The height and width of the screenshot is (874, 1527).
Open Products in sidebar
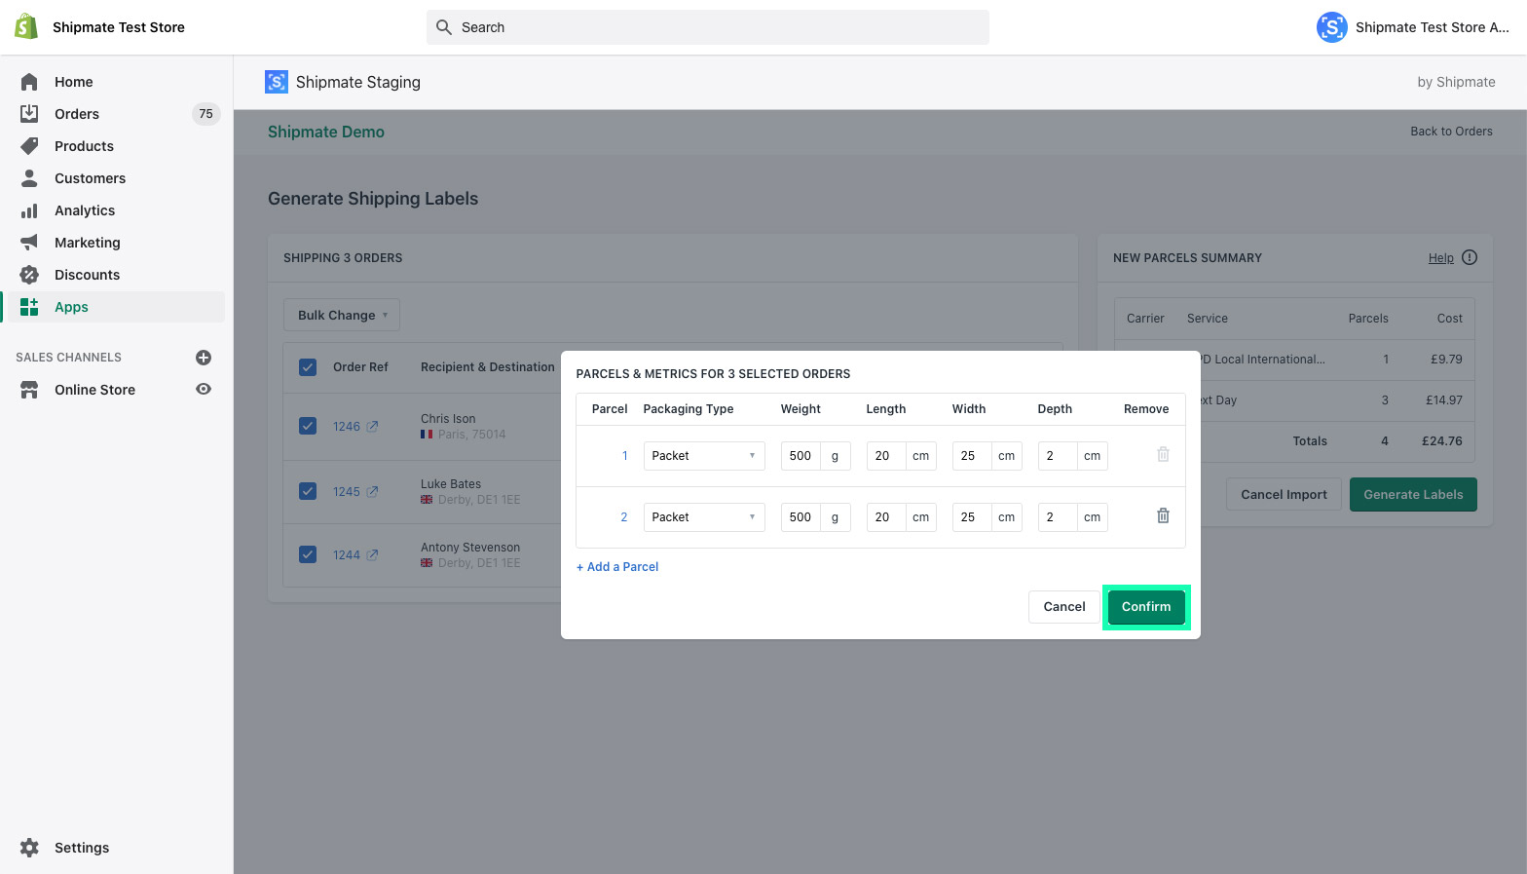click(x=84, y=146)
